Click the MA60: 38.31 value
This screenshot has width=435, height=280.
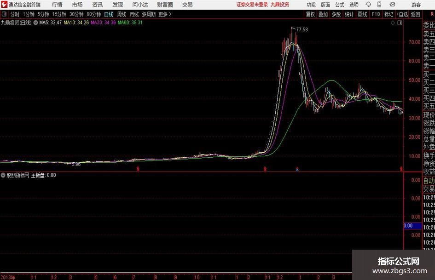130,23
